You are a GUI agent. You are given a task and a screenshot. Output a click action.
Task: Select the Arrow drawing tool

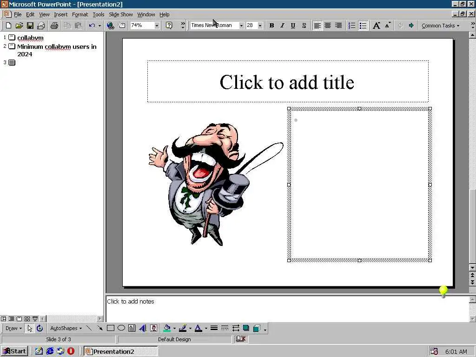99,328
